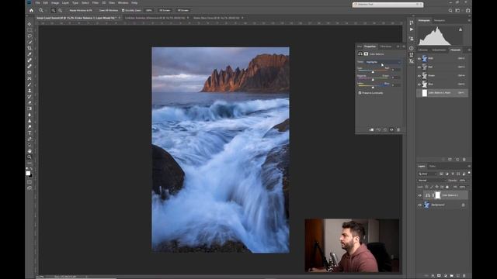Click the Color Balance layer mask thumbnail

pyautogui.click(x=438, y=195)
